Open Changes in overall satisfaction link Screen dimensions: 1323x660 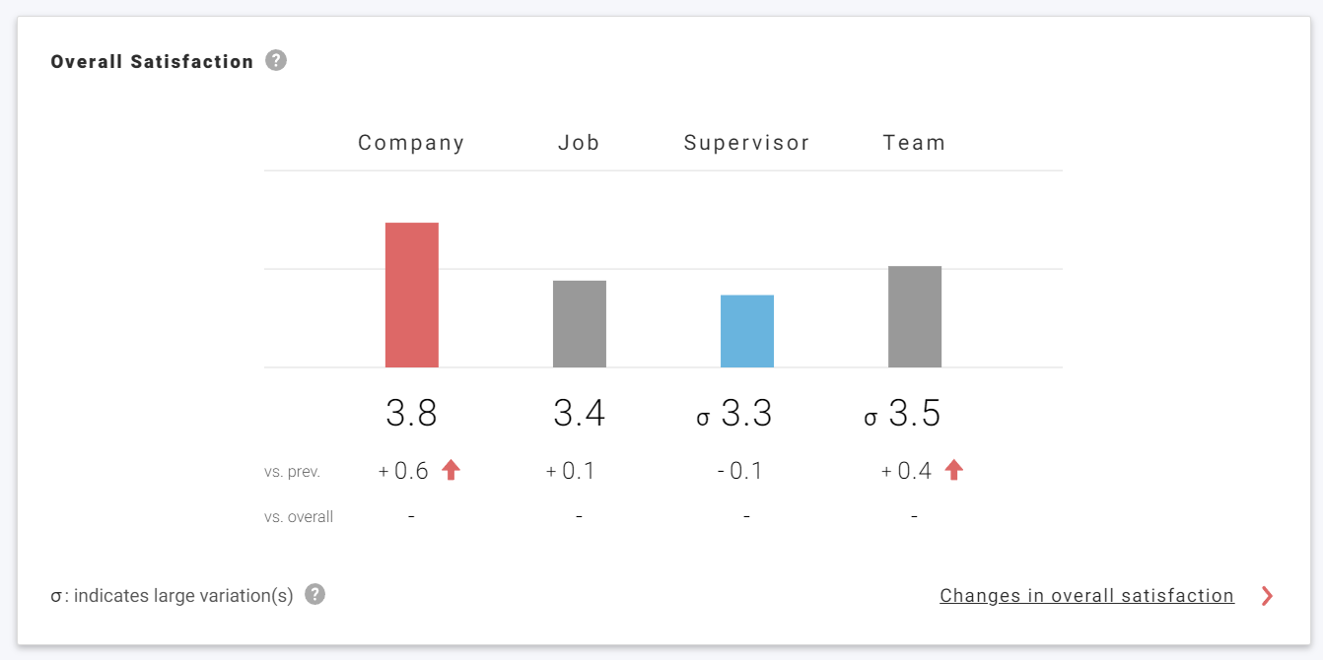1086,596
